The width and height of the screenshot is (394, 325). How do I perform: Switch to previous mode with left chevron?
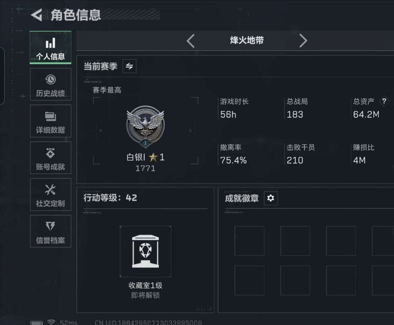(191, 41)
